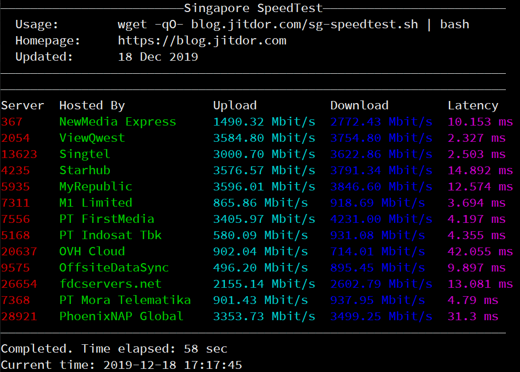Click the M1 Limited host name
This screenshot has height=372, width=520.
tap(96, 203)
